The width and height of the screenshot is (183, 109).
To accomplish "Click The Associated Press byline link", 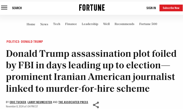I will pyautogui.click(x=73, y=102).
